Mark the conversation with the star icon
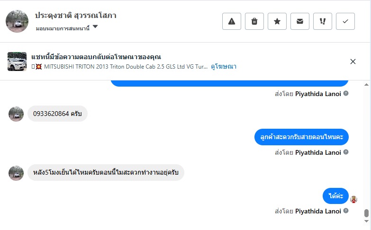Image resolution: width=371 pixels, height=230 pixels. pyautogui.click(x=277, y=21)
